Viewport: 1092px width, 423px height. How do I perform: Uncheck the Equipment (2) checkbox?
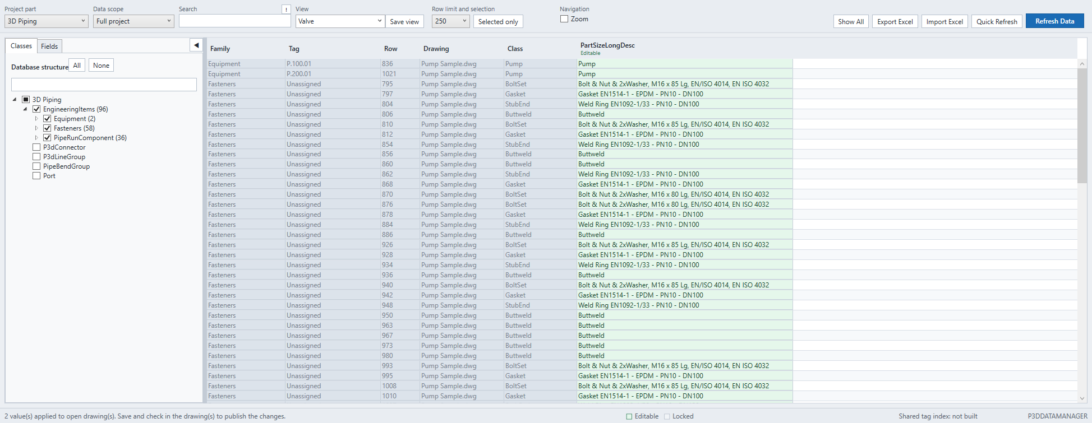click(x=47, y=119)
